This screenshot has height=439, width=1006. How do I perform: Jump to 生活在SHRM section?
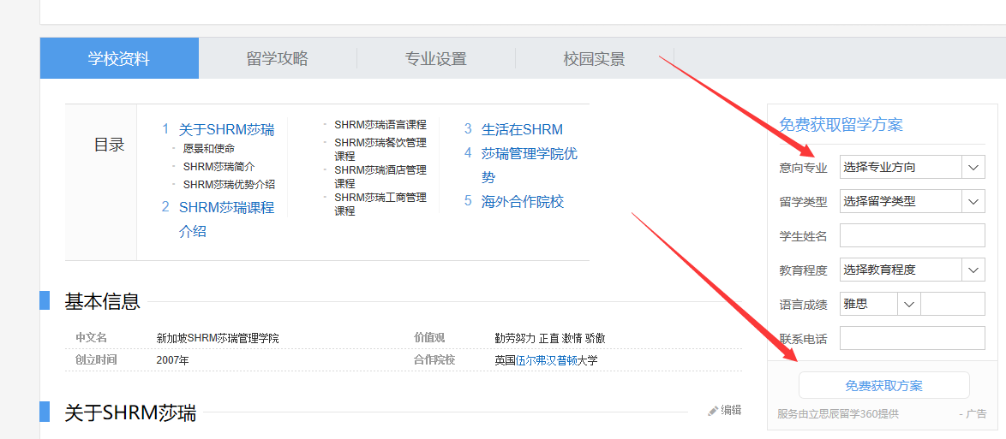[522, 129]
